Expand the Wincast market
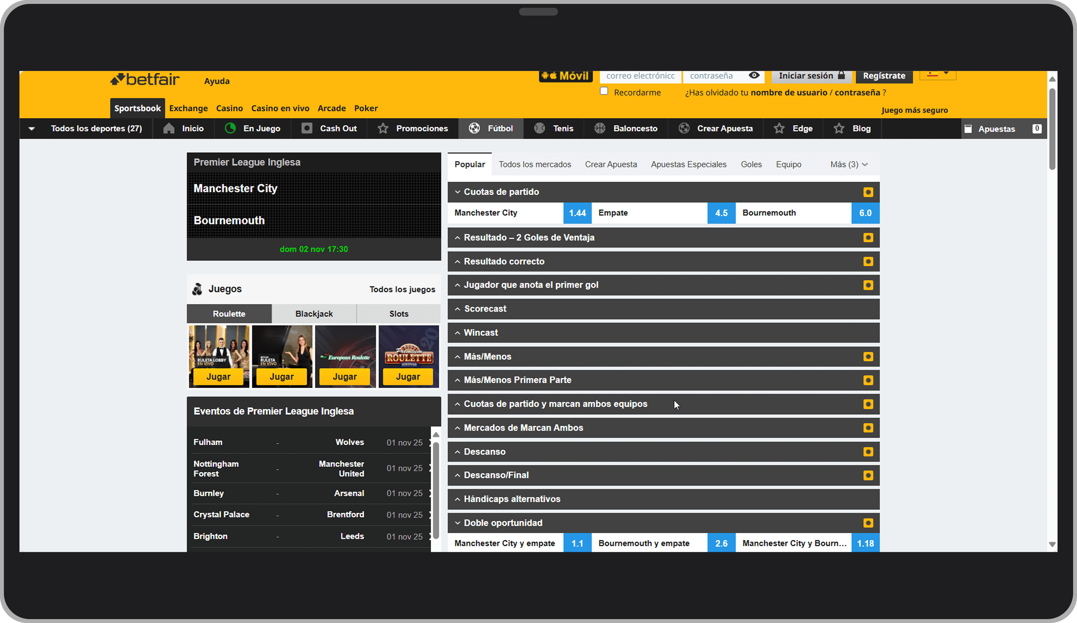Viewport: 1077px width, 623px height. (663, 333)
